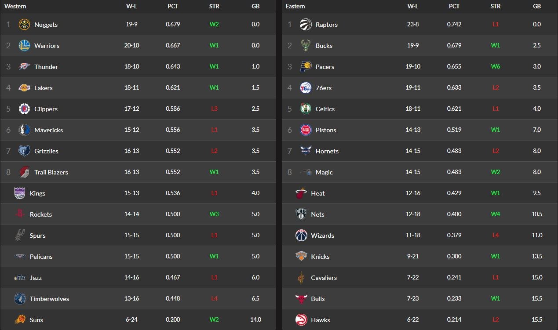Viewport: 558px width, 330px height.
Task: Click the Timberwolves team logo
Action: click(x=20, y=299)
